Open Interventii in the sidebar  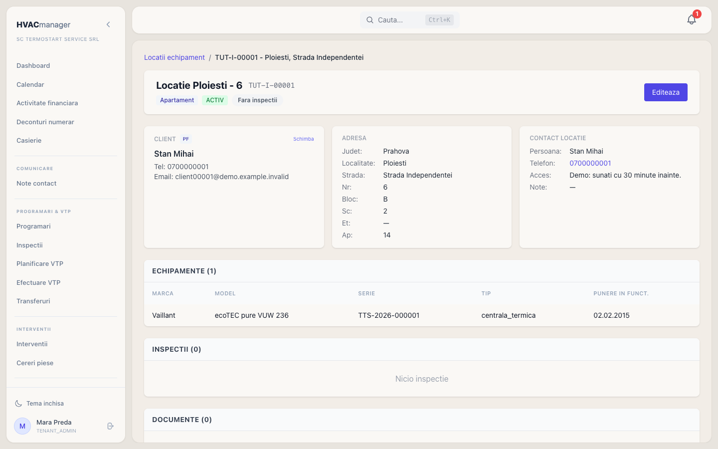click(32, 344)
